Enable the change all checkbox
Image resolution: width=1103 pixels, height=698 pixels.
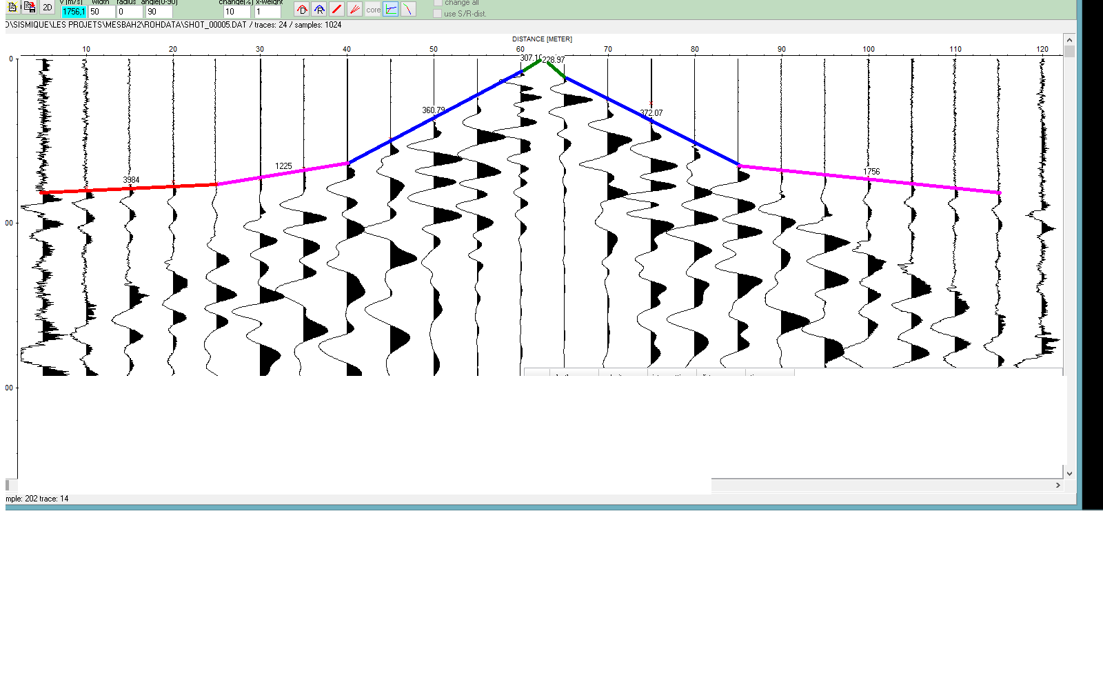(438, 3)
